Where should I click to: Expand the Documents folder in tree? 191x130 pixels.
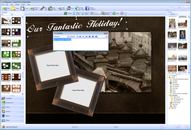(169, 85)
